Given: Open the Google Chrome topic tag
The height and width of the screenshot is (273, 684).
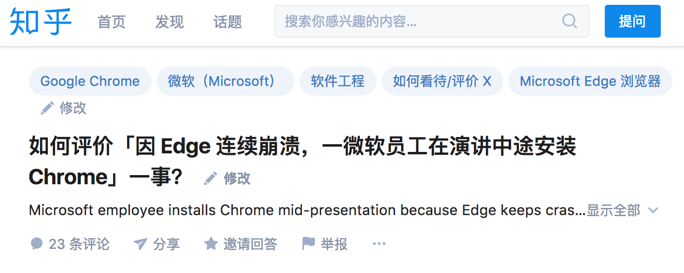Looking at the screenshot, I should coord(90,81).
